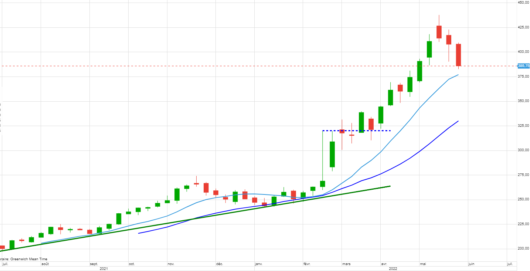
Task: Click the highest red candle in May
Action: 439,32
